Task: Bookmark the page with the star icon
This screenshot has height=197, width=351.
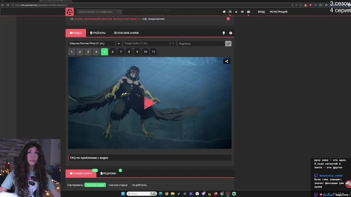Action: [x=300, y=5]
